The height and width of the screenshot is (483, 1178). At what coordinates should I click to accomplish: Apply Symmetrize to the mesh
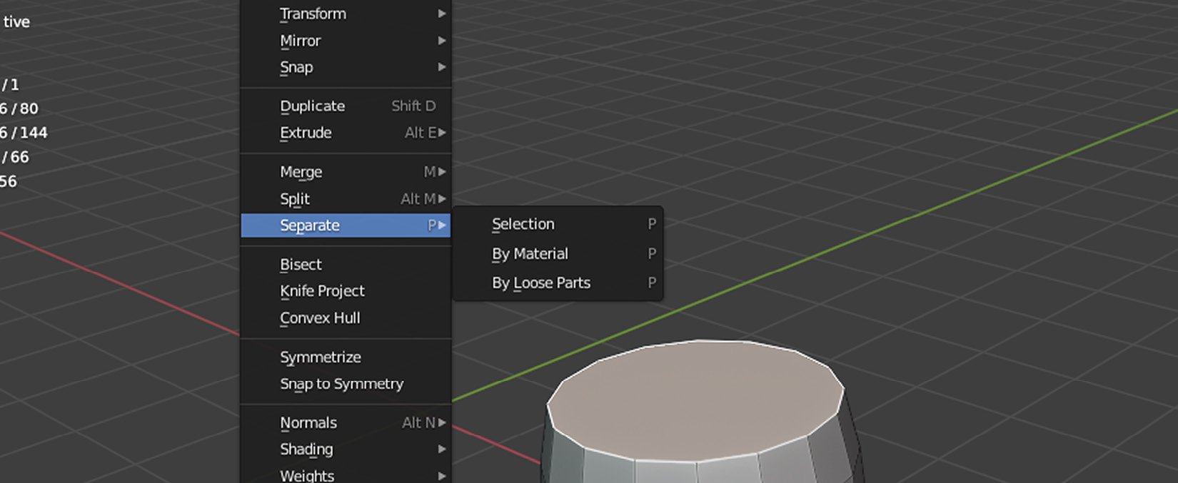click(x=346, y=357)
